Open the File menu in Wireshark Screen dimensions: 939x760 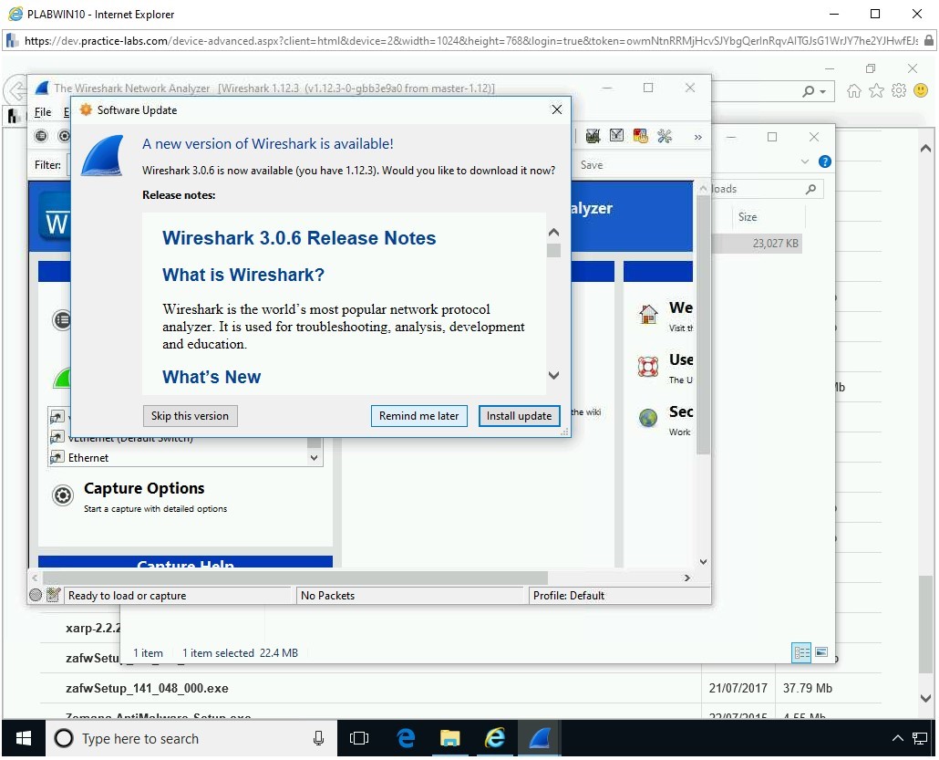point(43,112)
